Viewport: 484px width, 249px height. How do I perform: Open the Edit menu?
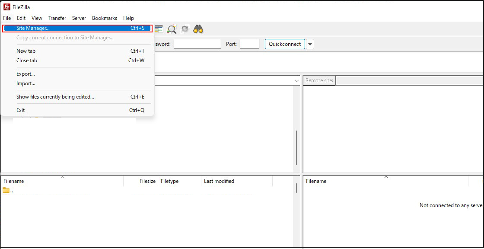[x=21, y=18]
